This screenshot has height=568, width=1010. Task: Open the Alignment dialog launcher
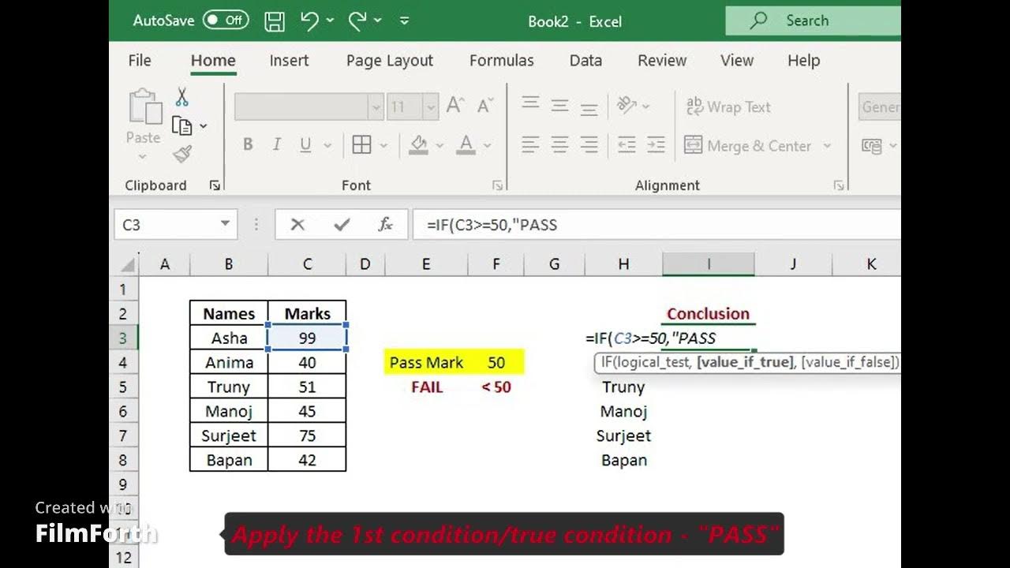pos(838,185)
